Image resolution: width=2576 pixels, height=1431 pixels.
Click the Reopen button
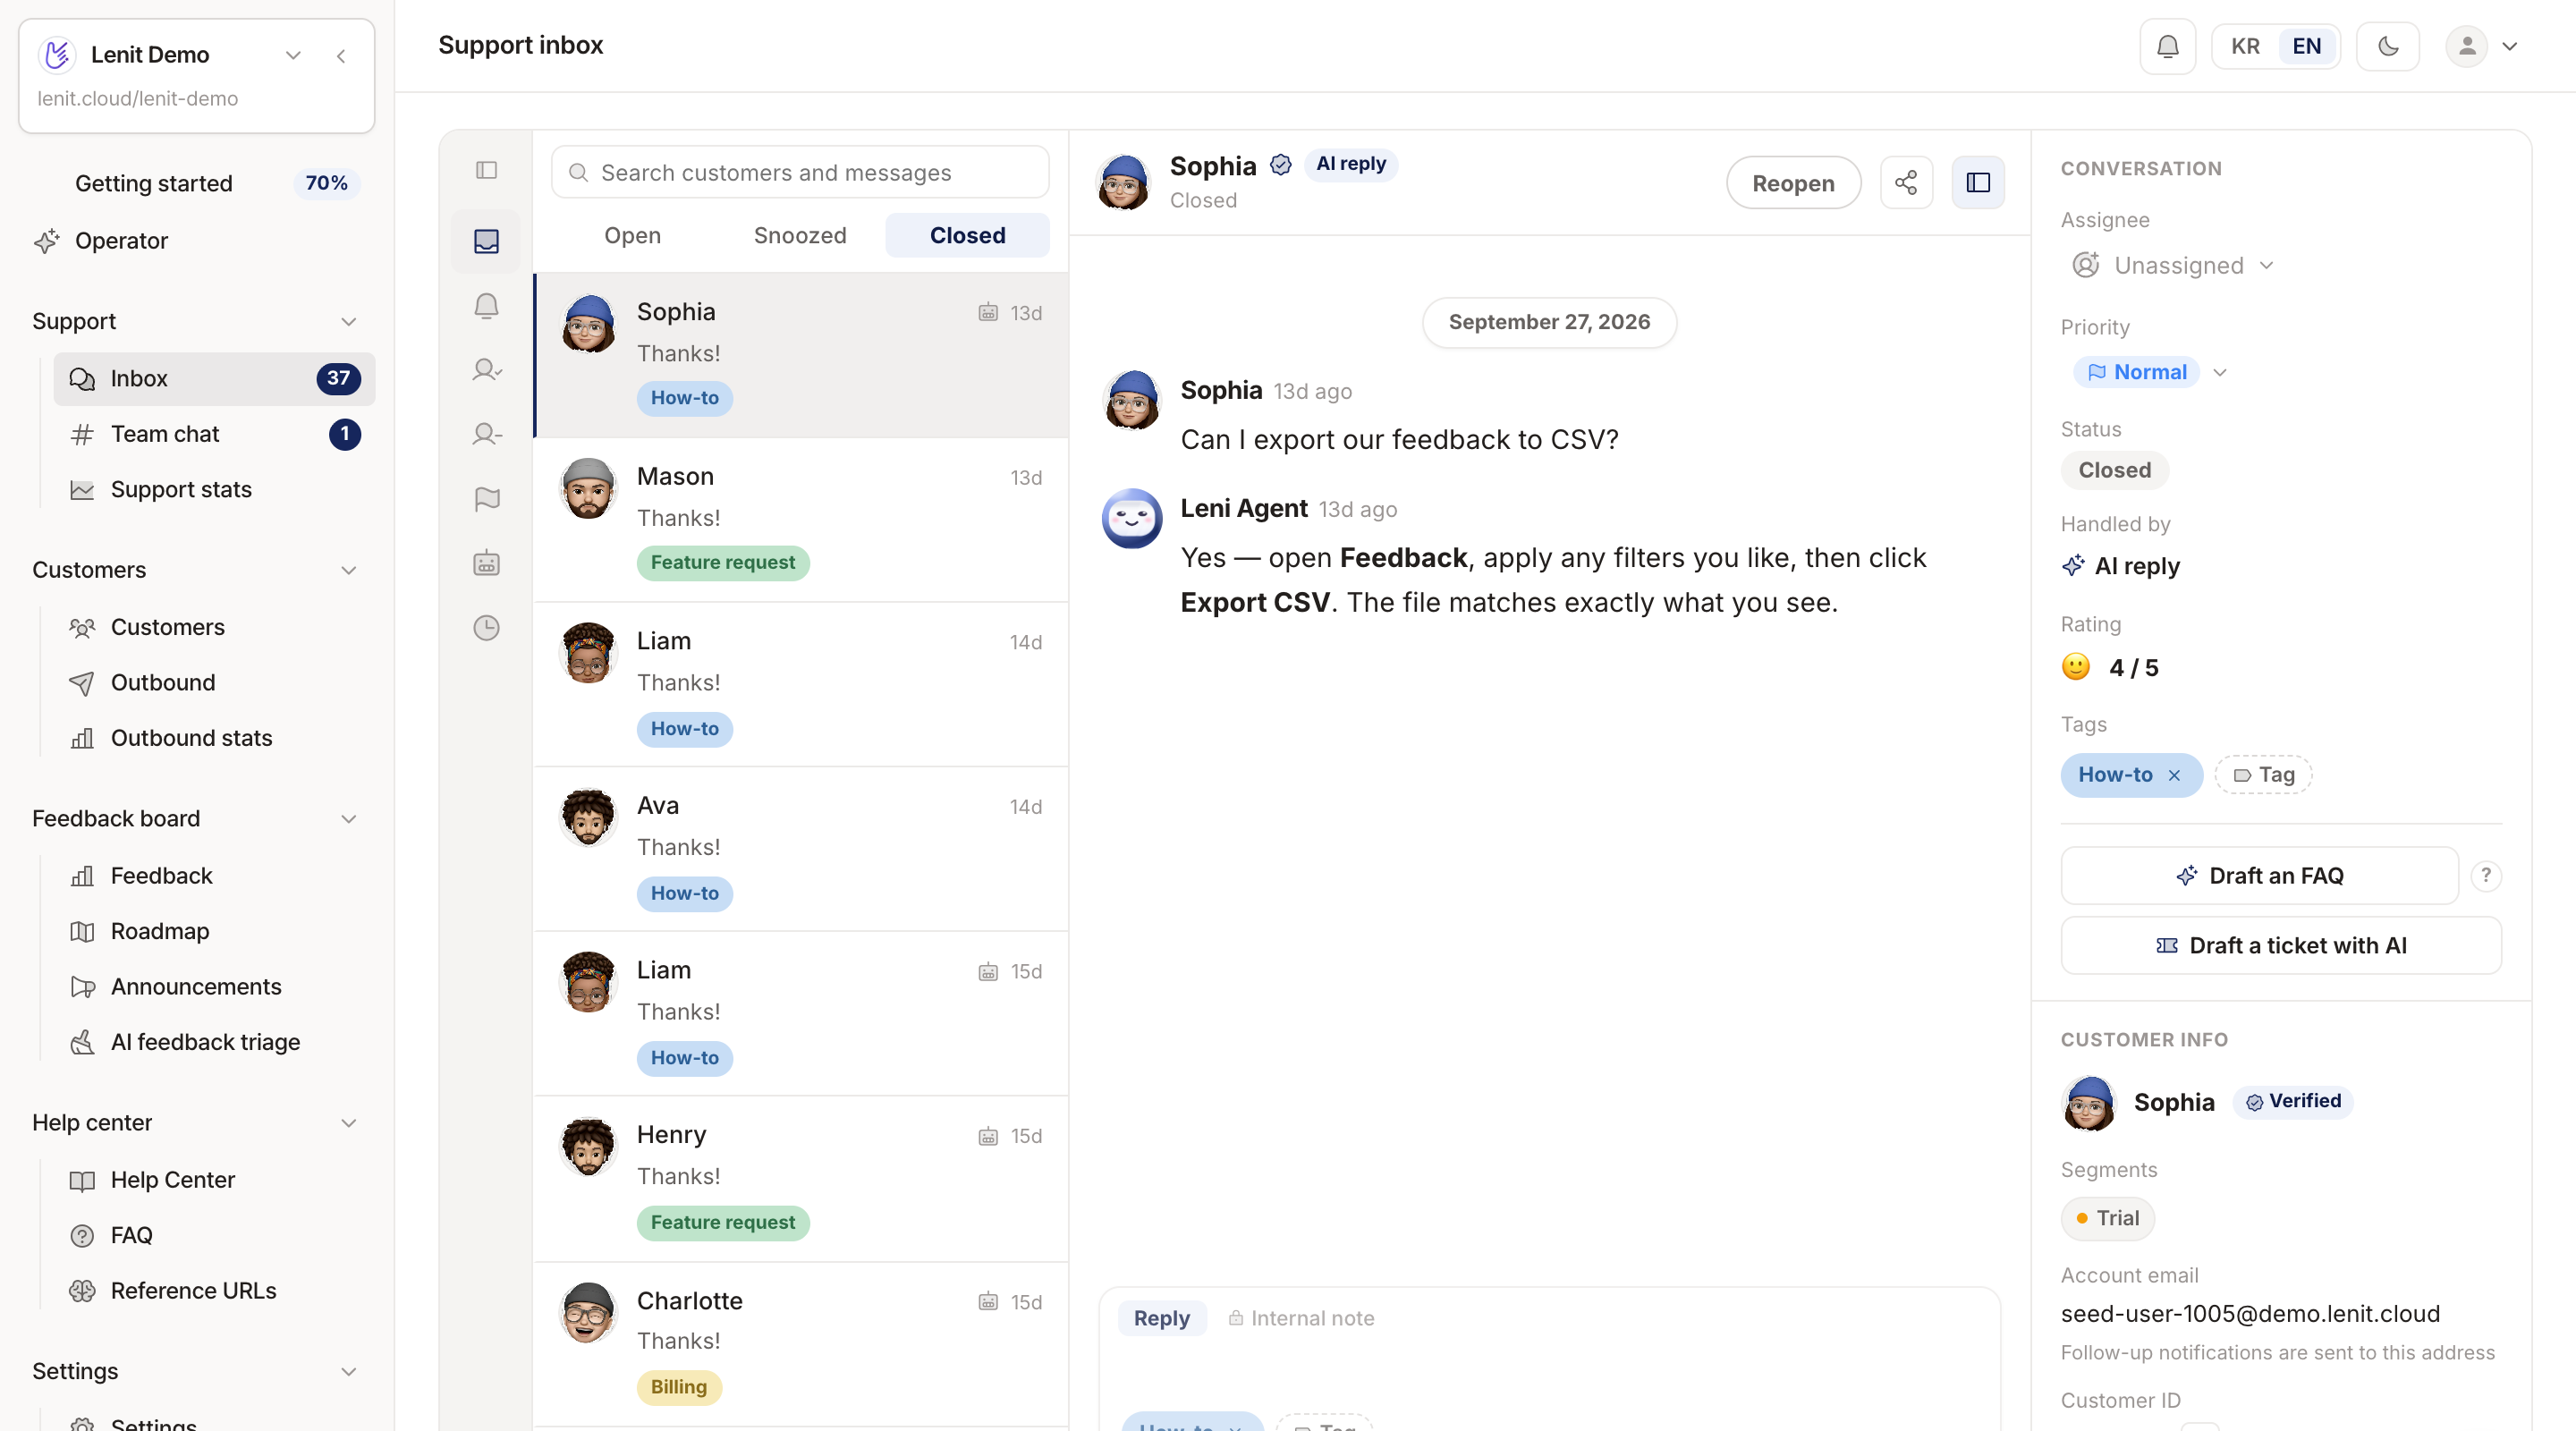point(1793,183)
